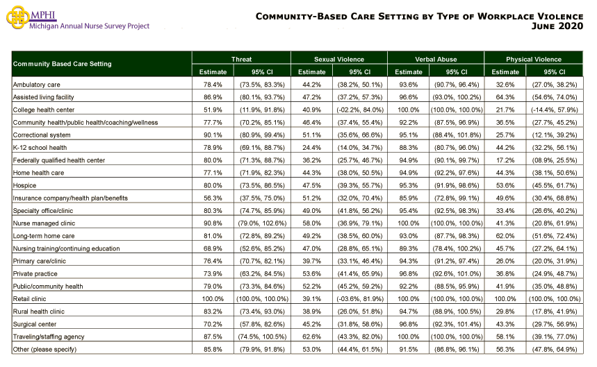
Task: Click the '95% CI' subheader under Sexual Violence
Action: click(x=360, y=72)
